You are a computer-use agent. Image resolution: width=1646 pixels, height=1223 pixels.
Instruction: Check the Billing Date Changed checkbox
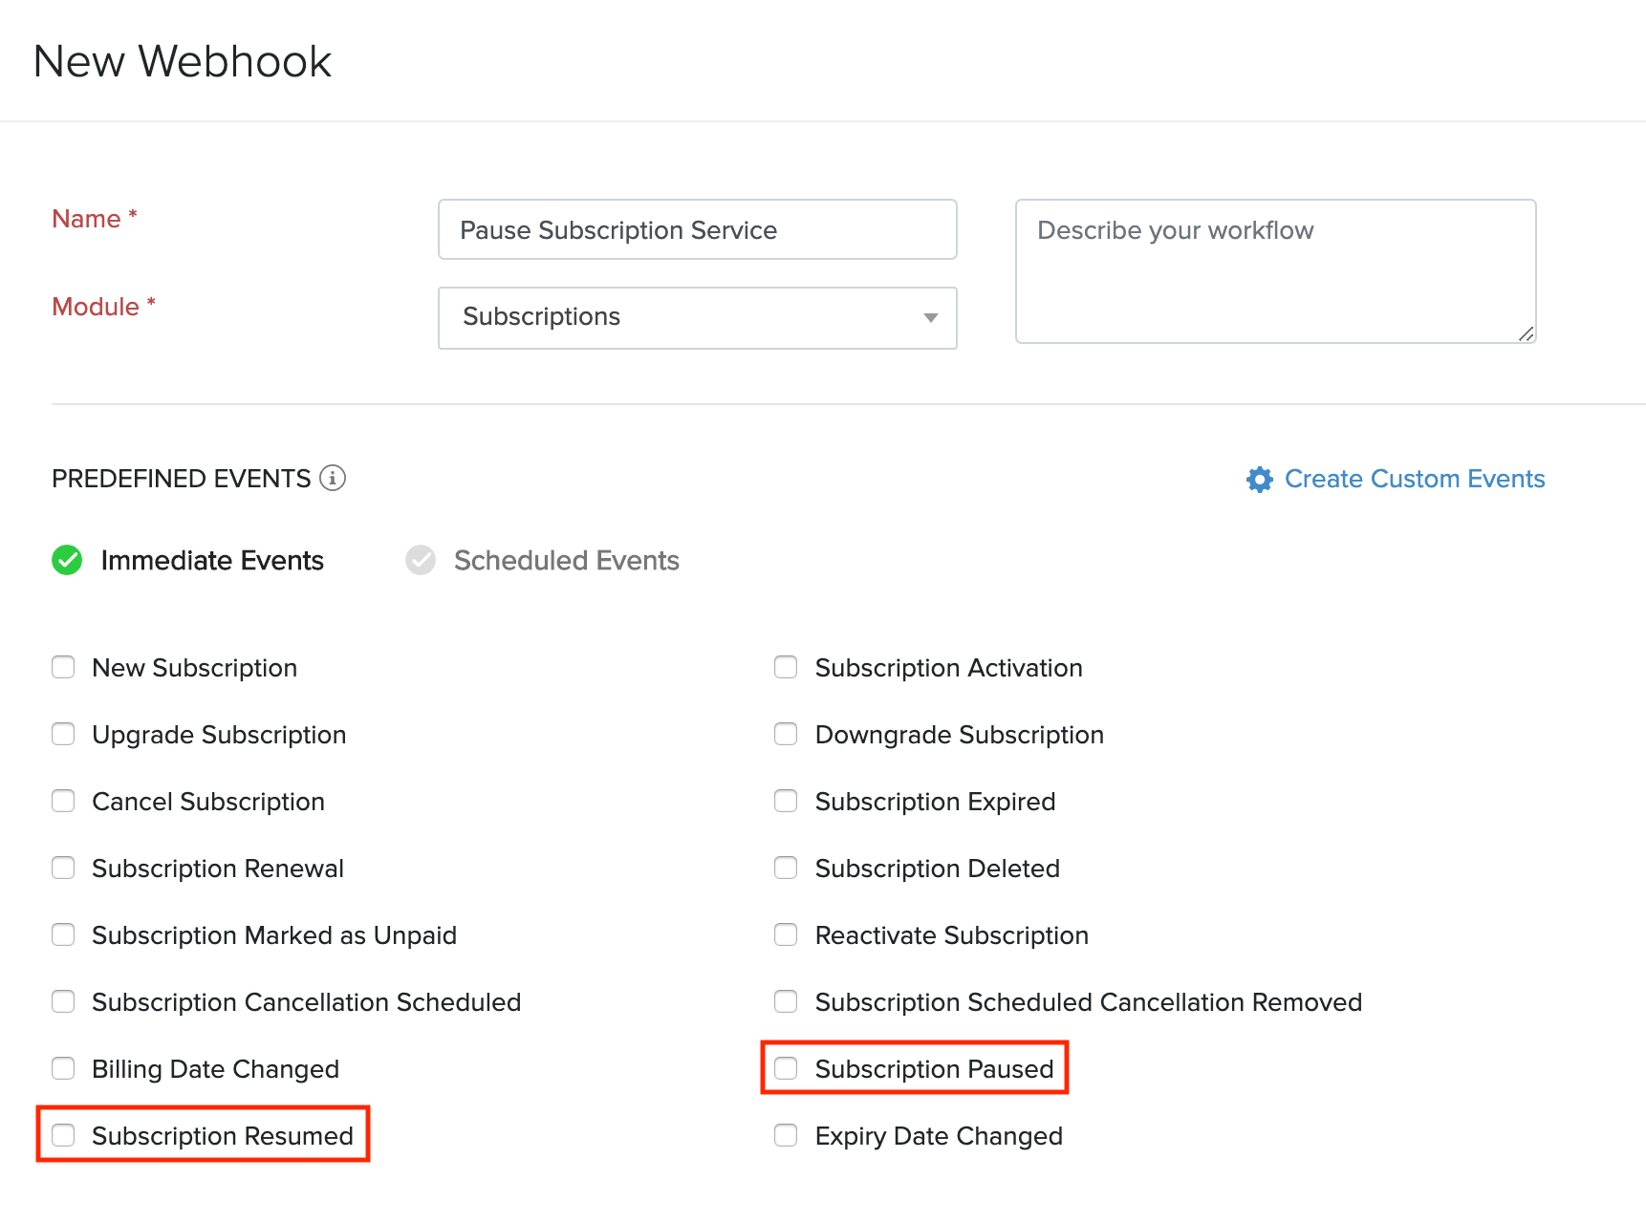tap(63, 1068)
